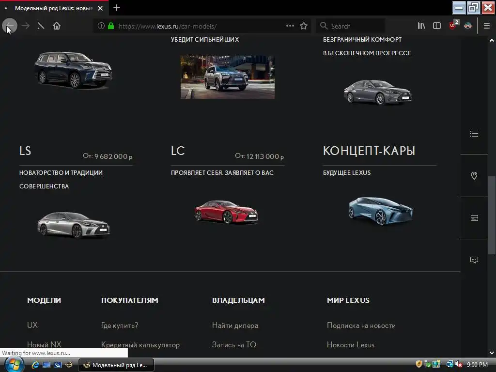Click the ПОКУПАТЕЛЯМ footer heading
Viewport: 496px width, 372px height.
click(130, 300)
